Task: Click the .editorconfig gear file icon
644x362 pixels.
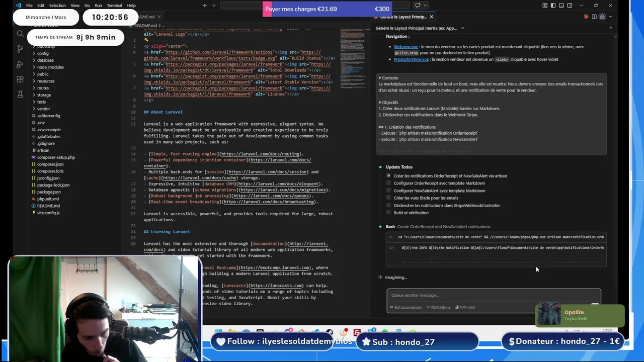Action: (34, 116)
